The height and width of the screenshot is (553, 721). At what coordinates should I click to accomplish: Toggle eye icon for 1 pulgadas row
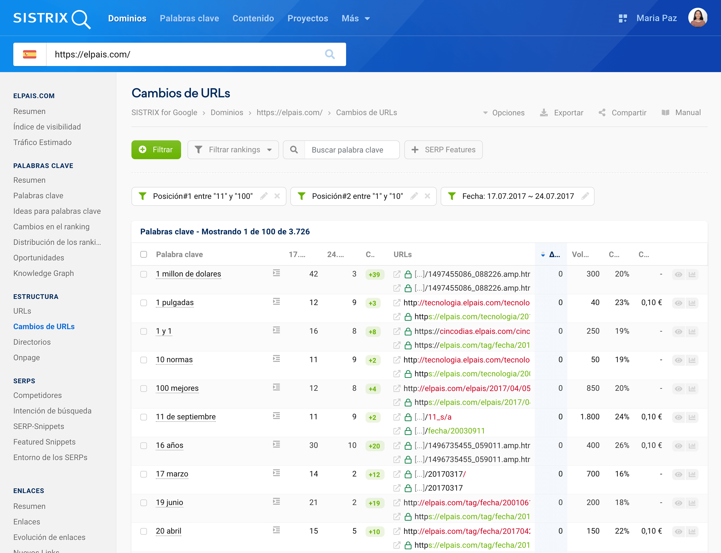tap(679, 303)
